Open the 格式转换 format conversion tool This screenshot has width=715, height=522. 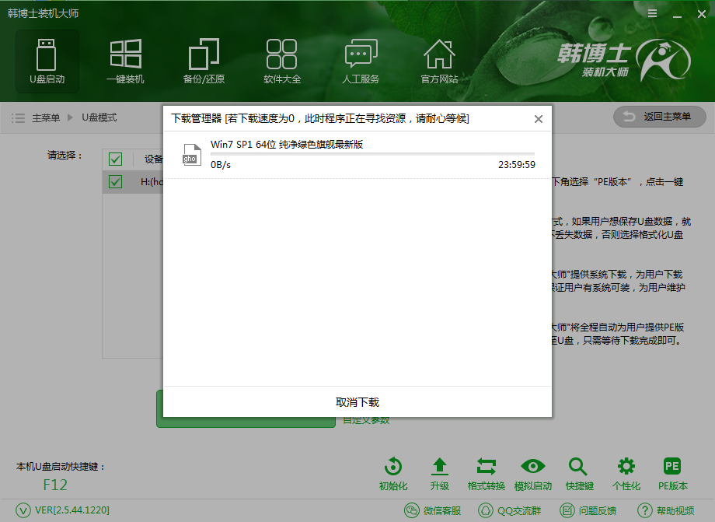(486, 472)
